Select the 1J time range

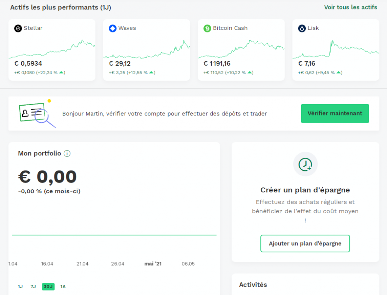point(20,287)
